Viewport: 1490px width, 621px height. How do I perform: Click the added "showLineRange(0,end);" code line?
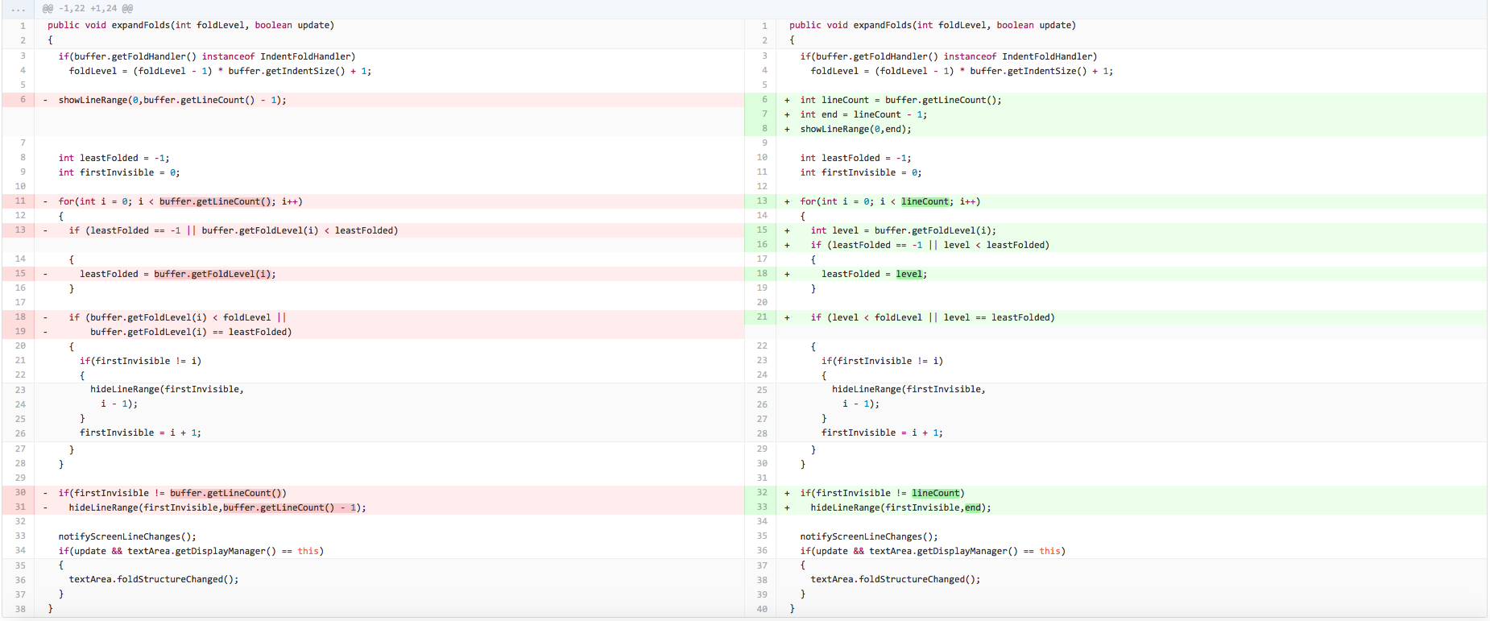coord(855,129)
